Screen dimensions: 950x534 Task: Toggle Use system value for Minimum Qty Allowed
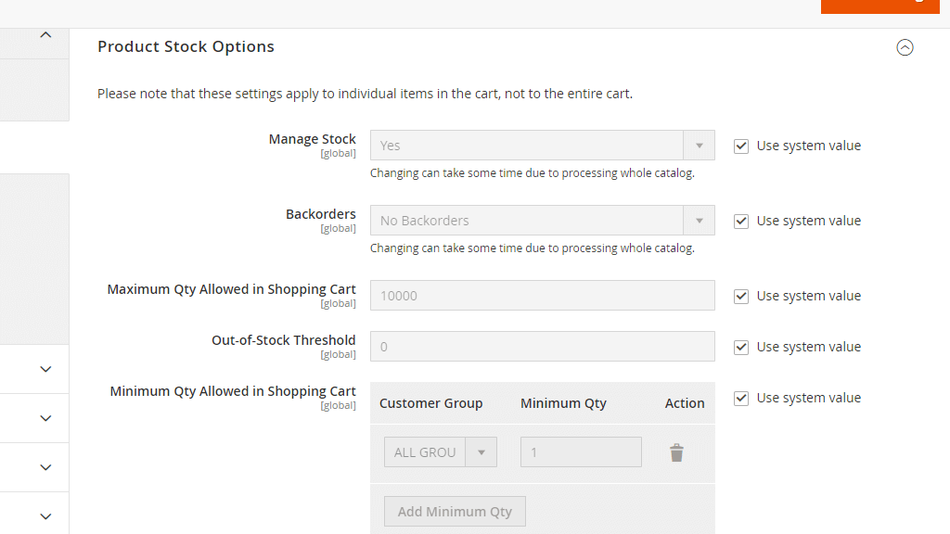[741, 398]
